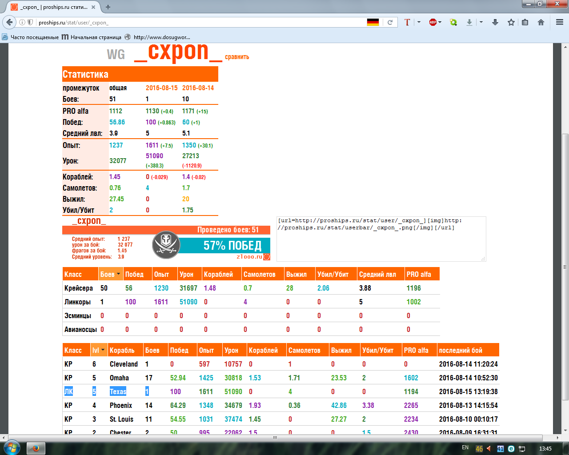
Task: Click WG label near username
Action: point(116,54)
